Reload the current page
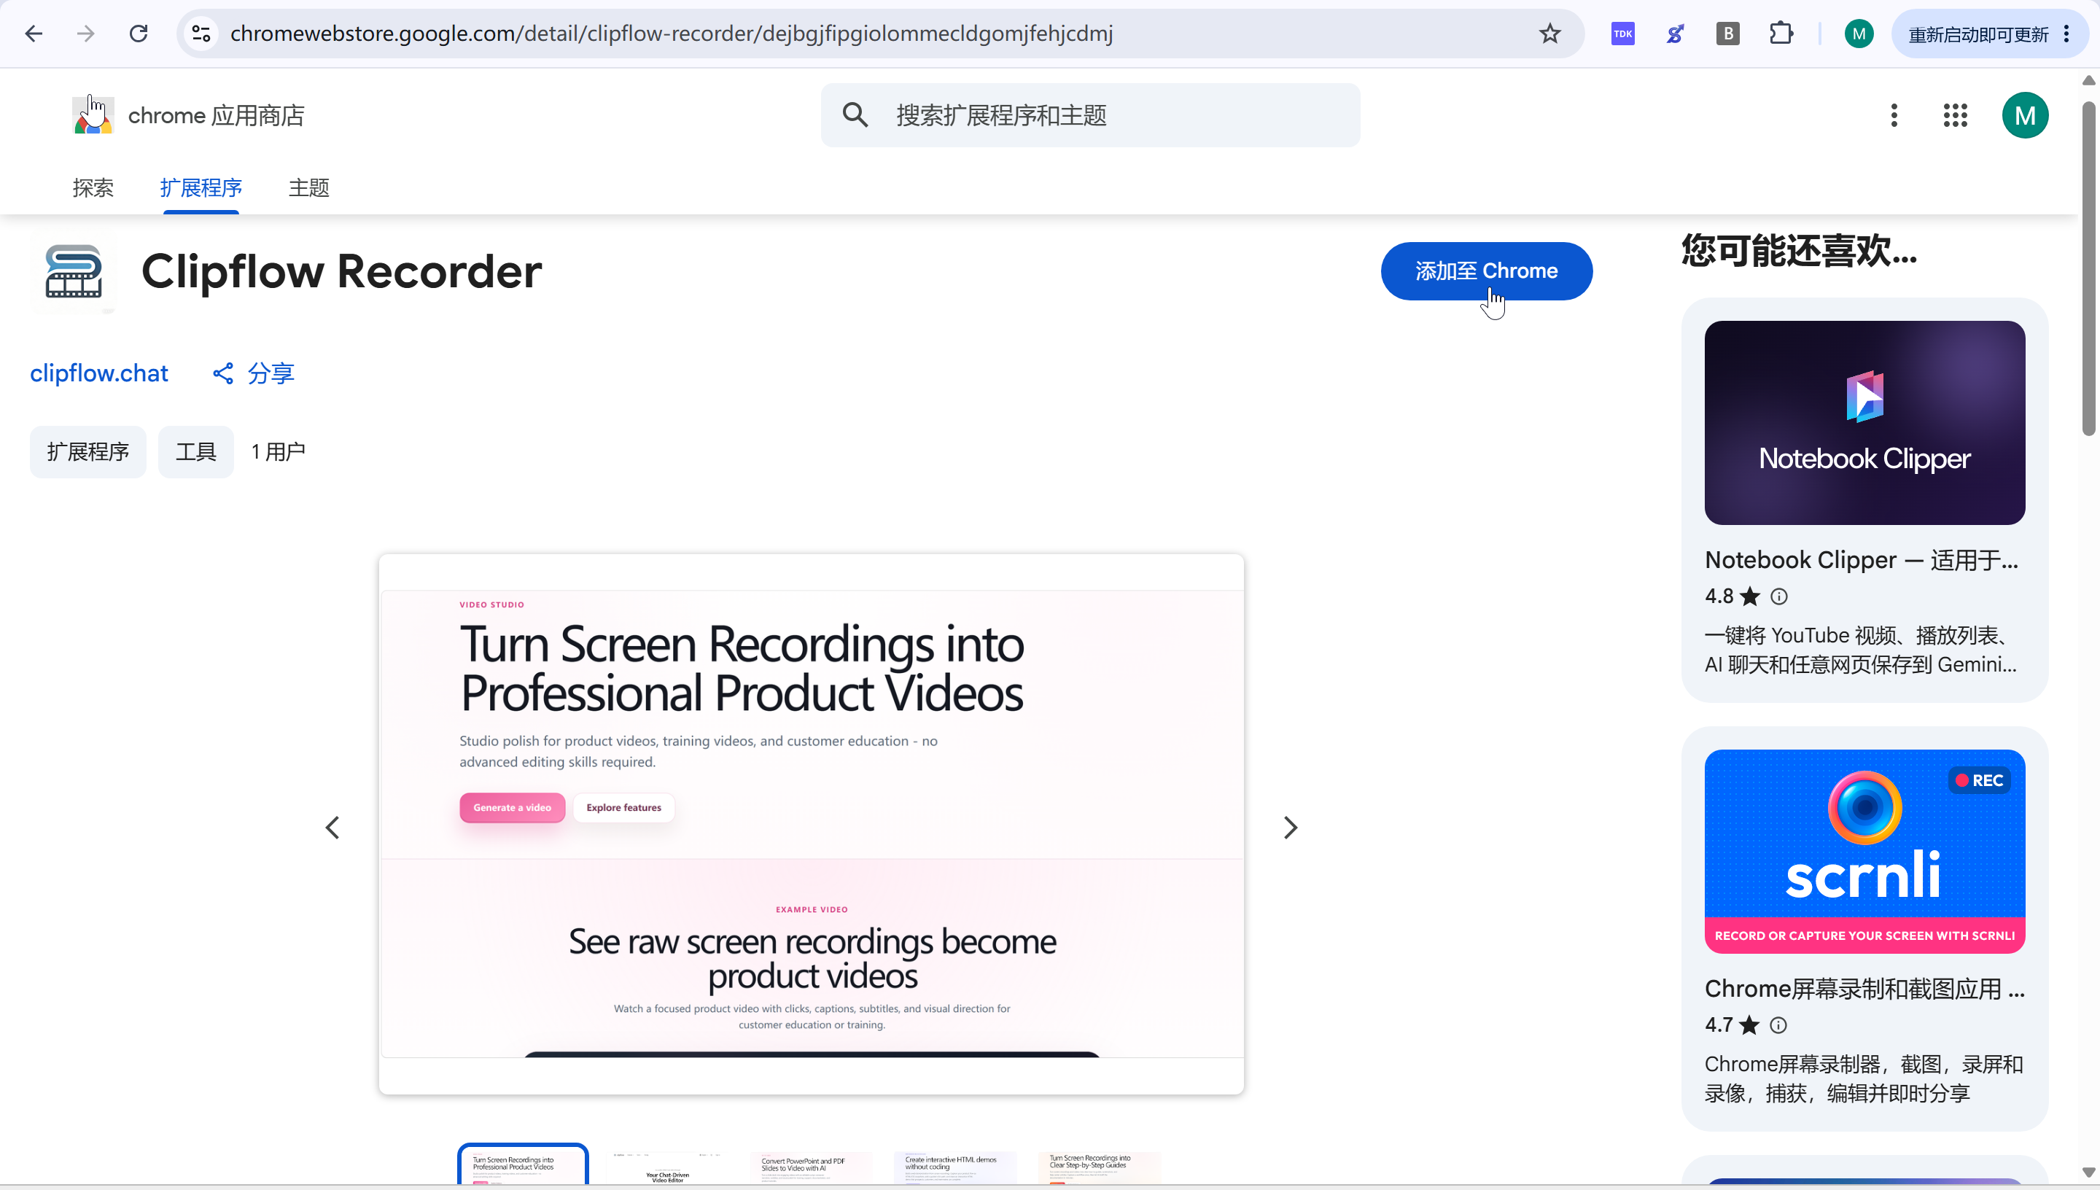2100x1190 pixels. [139, 34]
